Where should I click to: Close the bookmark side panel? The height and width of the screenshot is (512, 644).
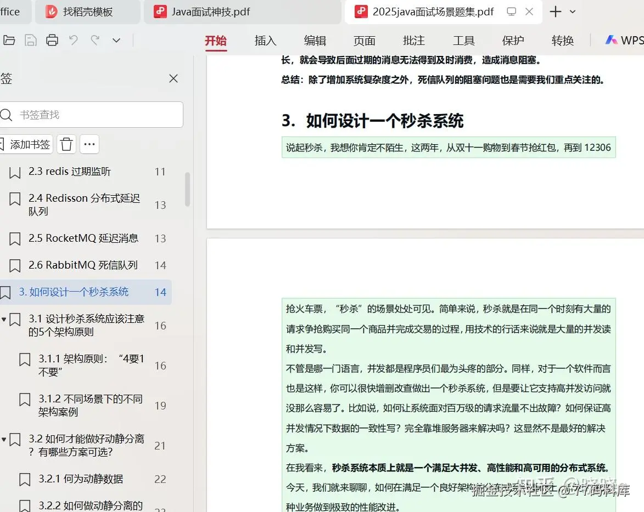click(x=173, y=78)
